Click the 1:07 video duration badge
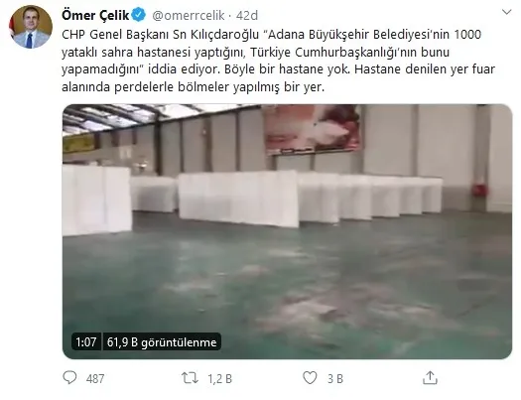Viewport: 521px width, 400px height. tap(86, 341)
